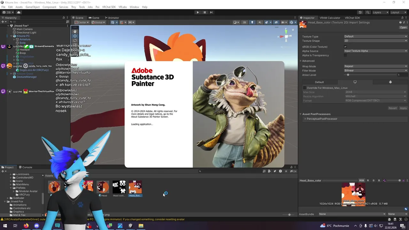Toggle scene lighting bulb icon
The height and width of the screenshot is (230, 409).
click(x=252, y=22)
